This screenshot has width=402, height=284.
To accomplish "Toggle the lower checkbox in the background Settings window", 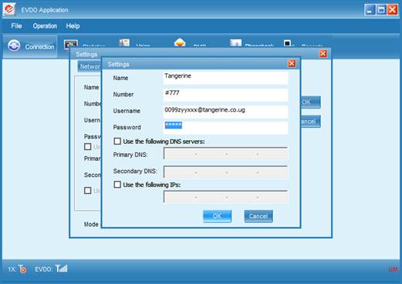I will point(88,190).
